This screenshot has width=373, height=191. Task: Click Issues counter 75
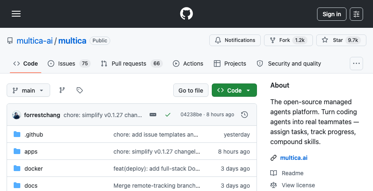[x=85, y=64]
